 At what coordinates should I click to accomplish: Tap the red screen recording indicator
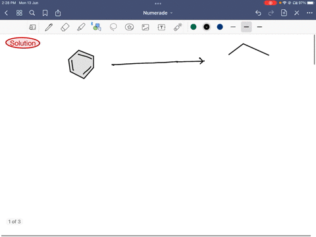pyautogui.click(x=271, y=3)
